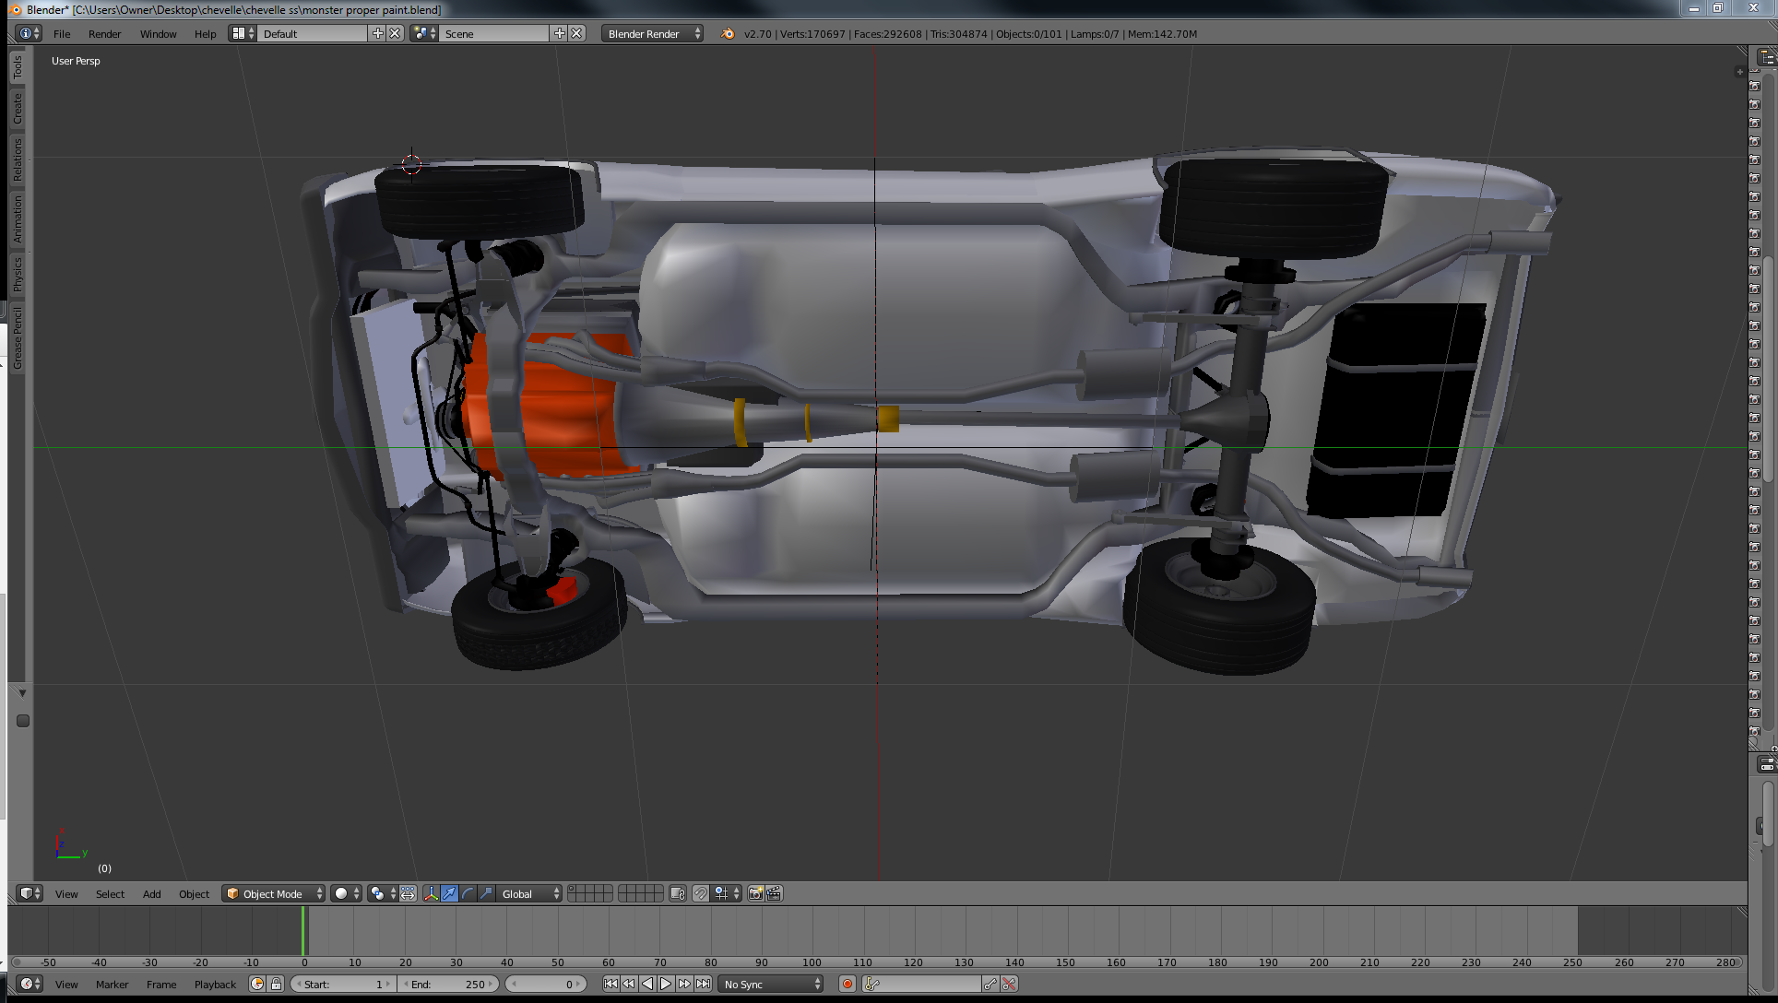Viewport: 1778px width, 1003px height.
Task: Toggle automatic keyframe record button
Action: [x=847, y=984]
